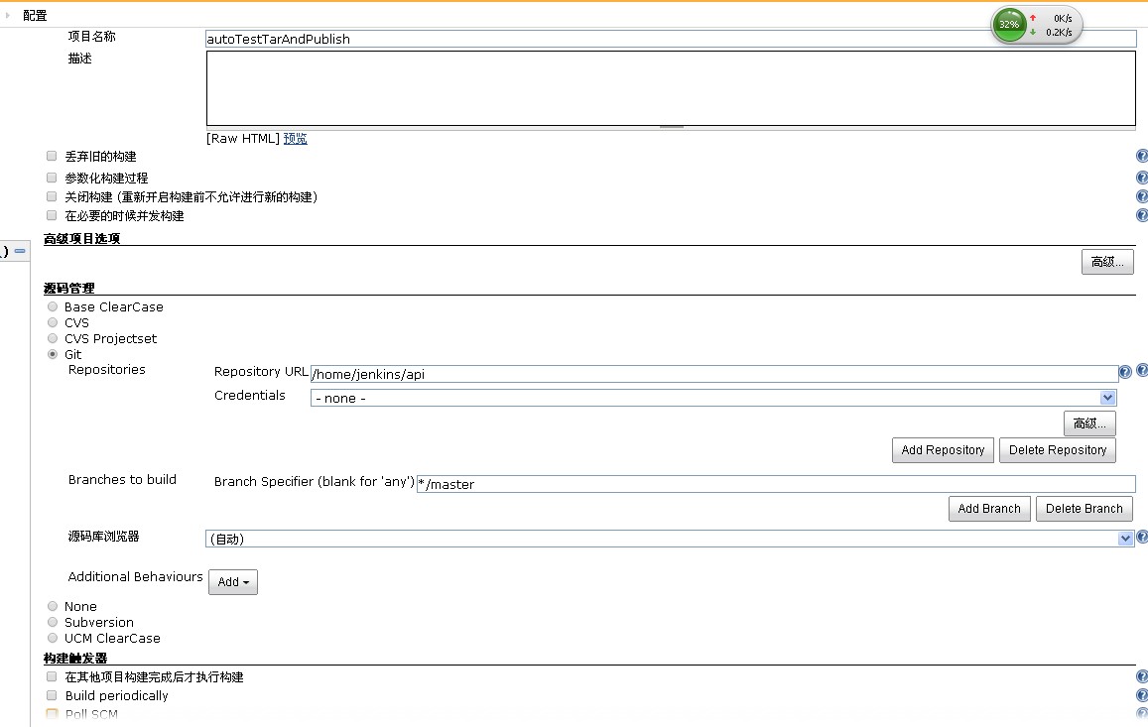Select CVS source control option

52,322
